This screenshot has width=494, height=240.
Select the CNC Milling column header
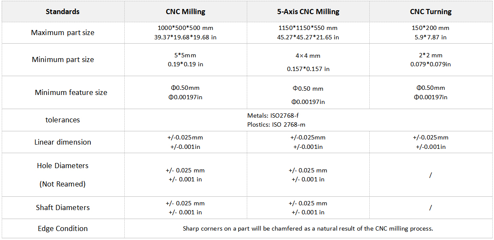pos(186,12)
